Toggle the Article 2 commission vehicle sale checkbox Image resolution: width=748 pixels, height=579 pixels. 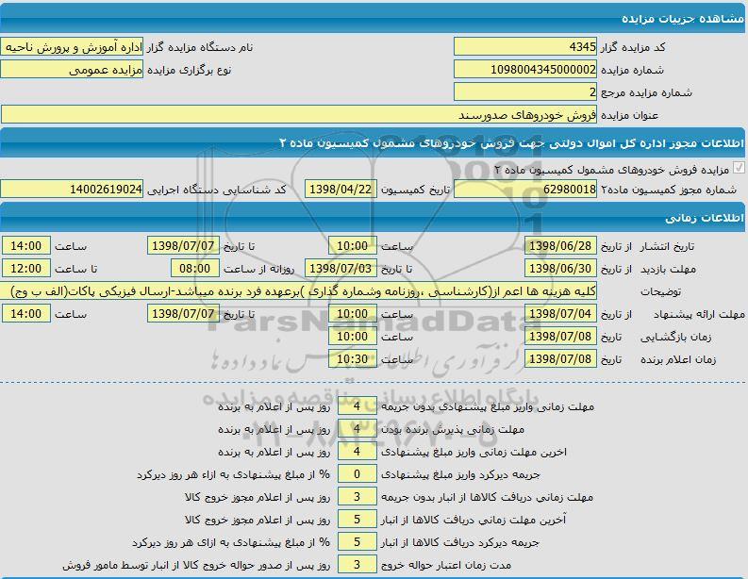(739, 168)
